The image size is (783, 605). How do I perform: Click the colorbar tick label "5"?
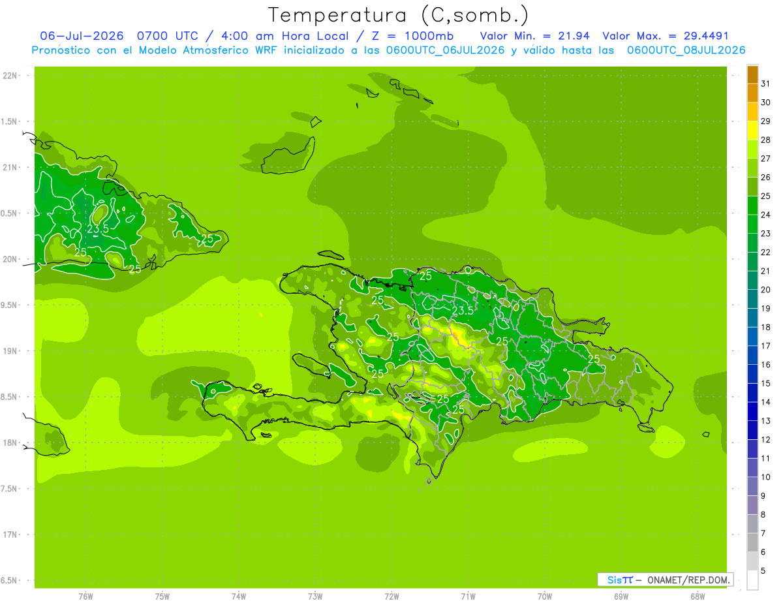click(x=763, y=571)
